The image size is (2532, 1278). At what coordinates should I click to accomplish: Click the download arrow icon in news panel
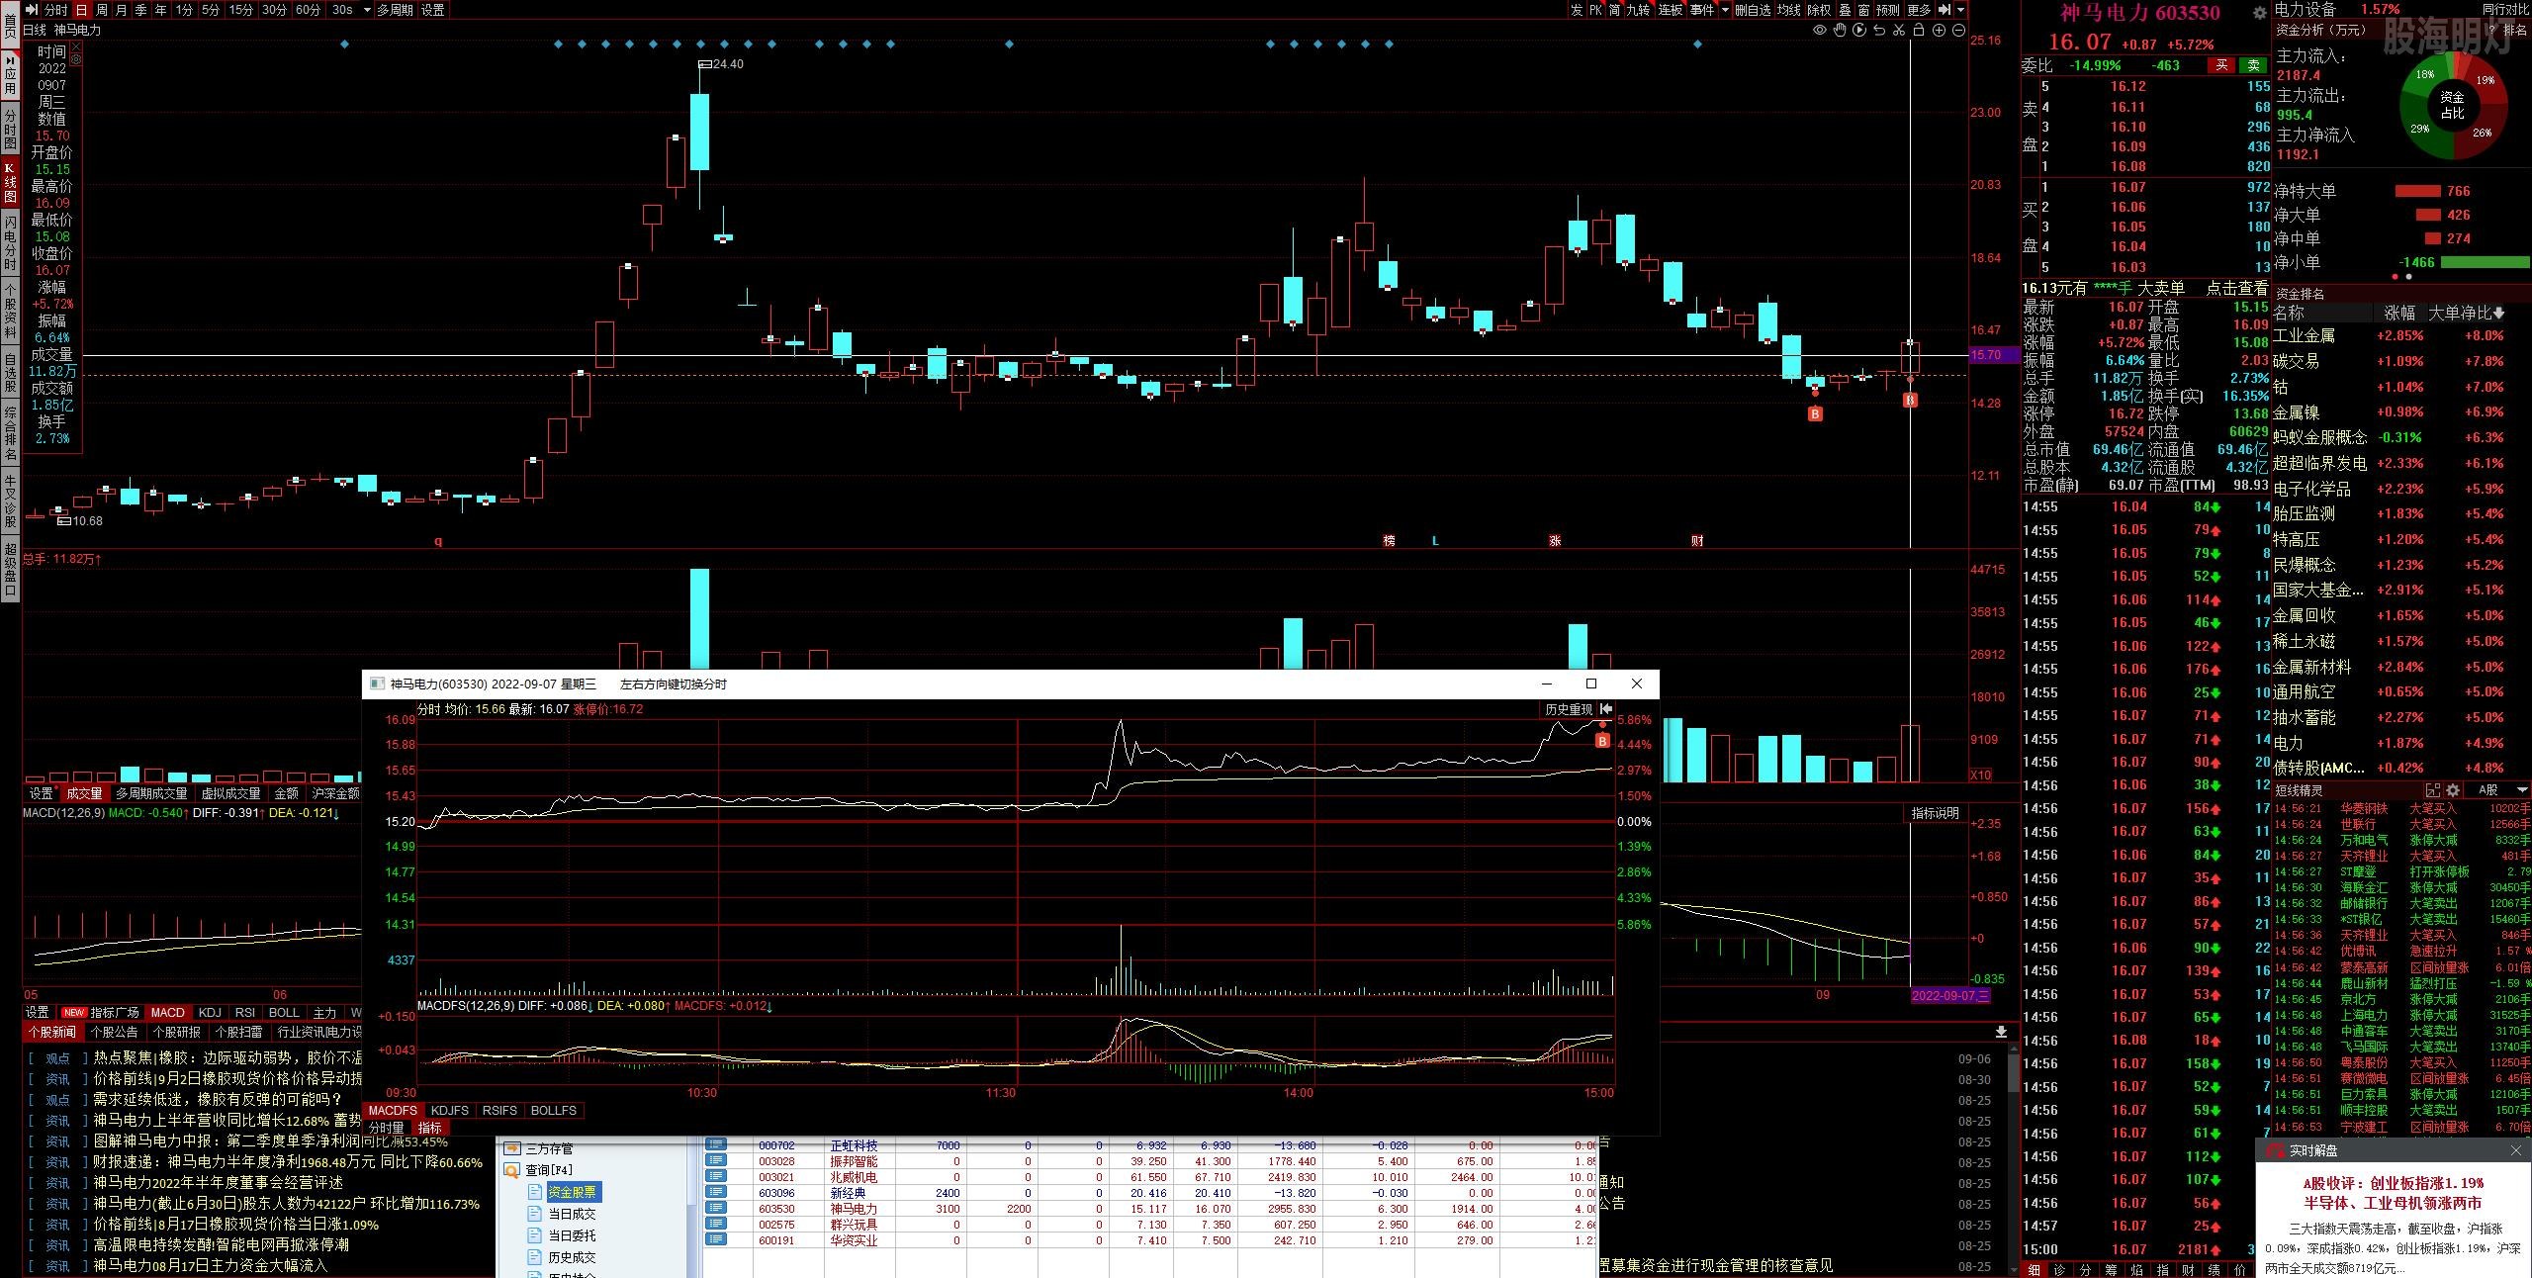[2001, 1032]
